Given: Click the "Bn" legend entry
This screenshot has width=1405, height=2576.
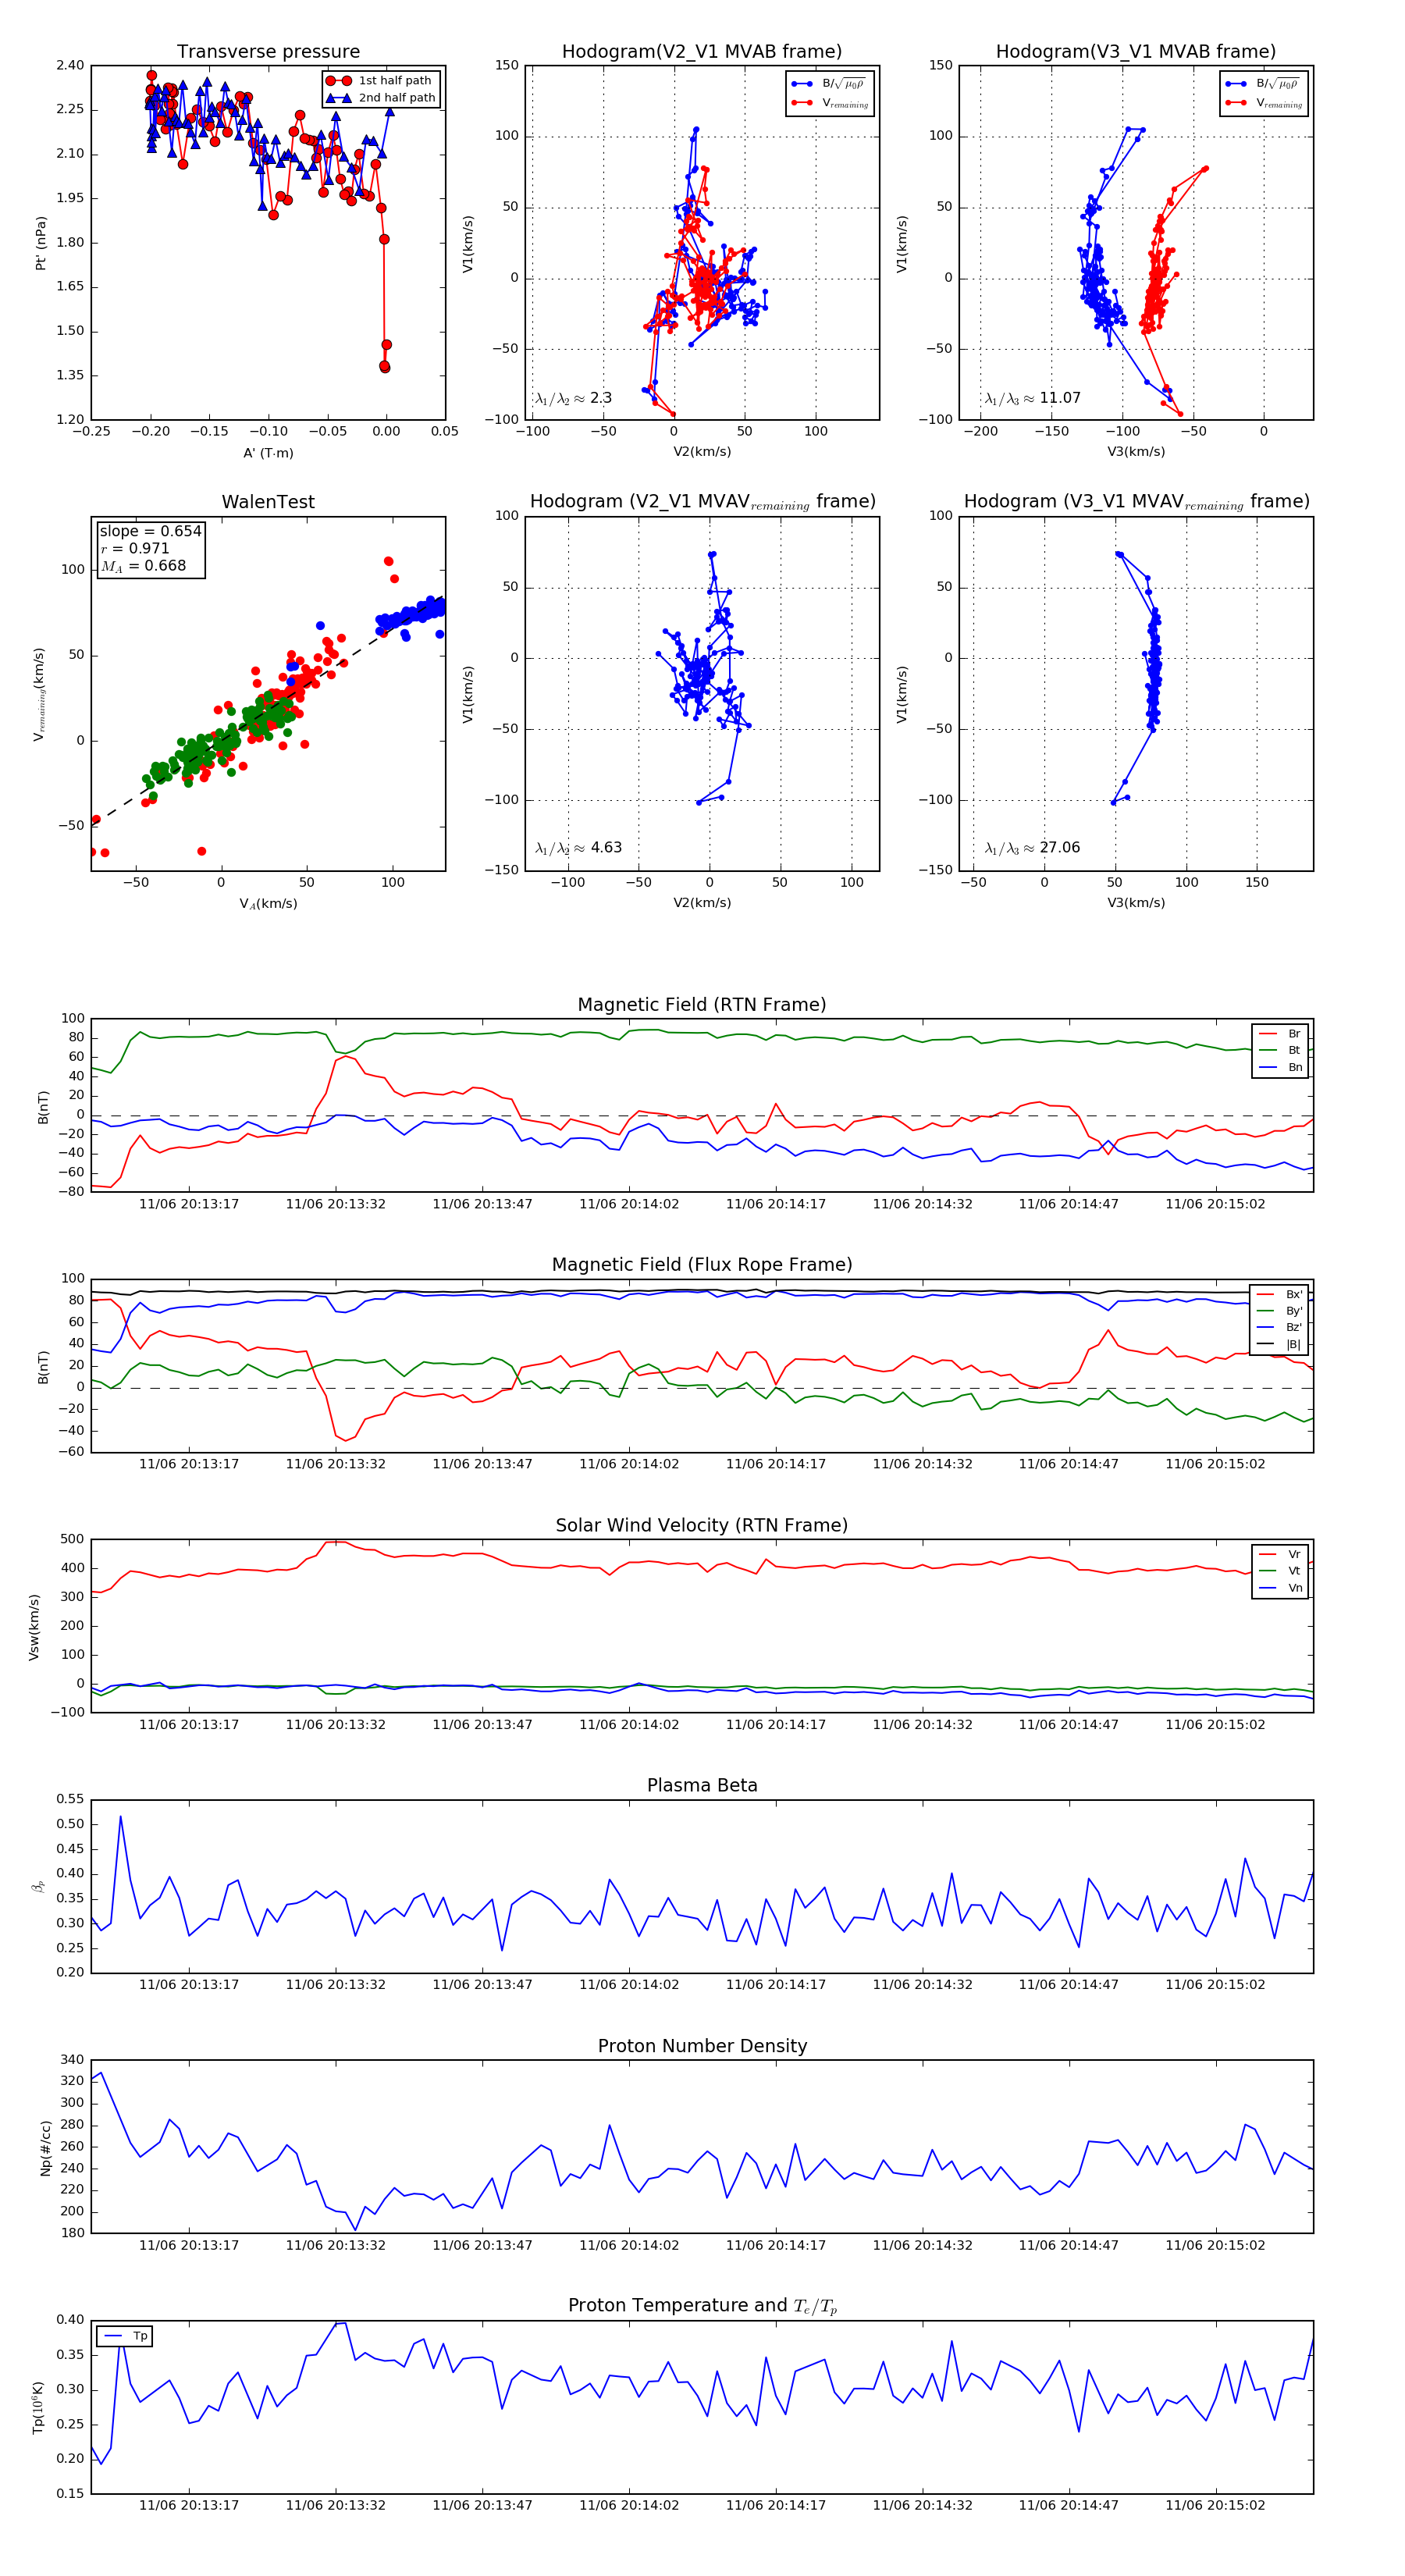Looking at the screenshot, I should point(1280,1067).
